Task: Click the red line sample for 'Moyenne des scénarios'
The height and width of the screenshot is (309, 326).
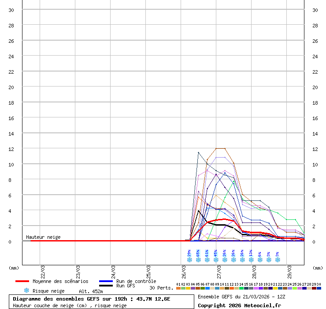Action: (22, 281)
